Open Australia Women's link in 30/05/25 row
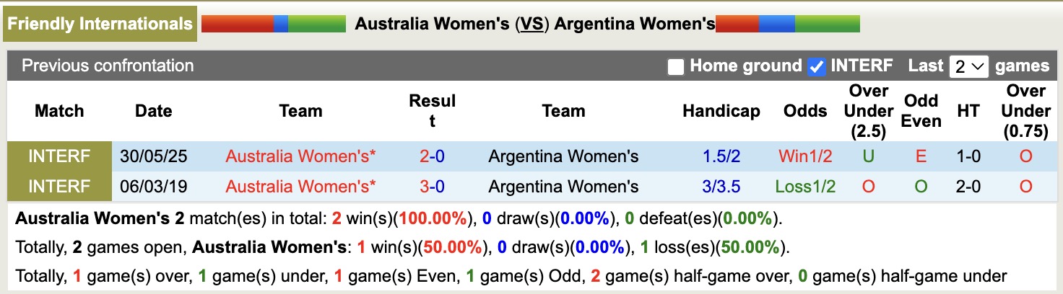The image size is (1063, 294). click(x=300, y=156)
